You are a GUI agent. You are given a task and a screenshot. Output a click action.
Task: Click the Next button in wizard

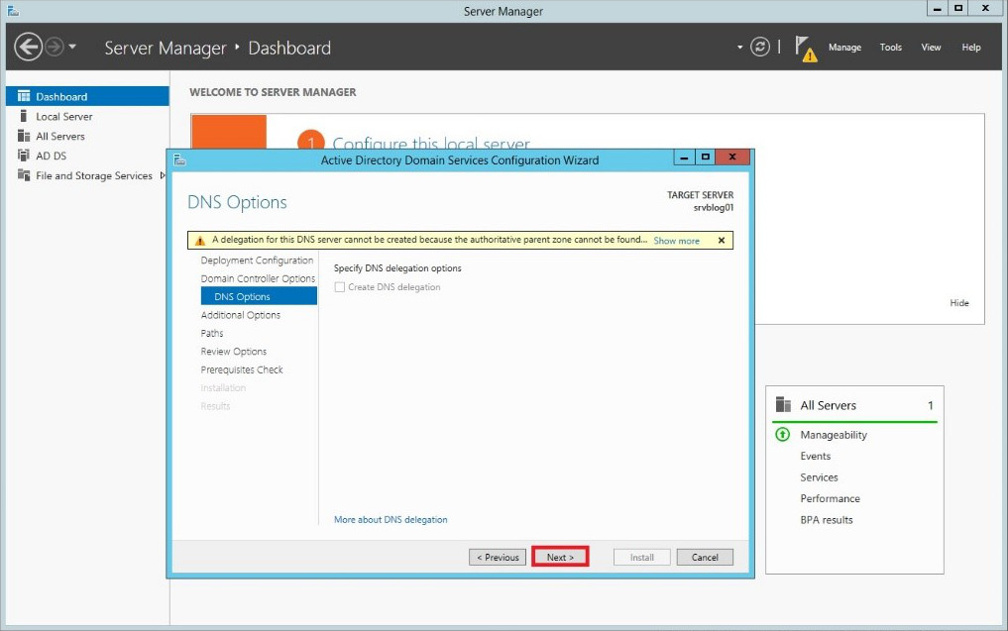(x=560, y=557)
